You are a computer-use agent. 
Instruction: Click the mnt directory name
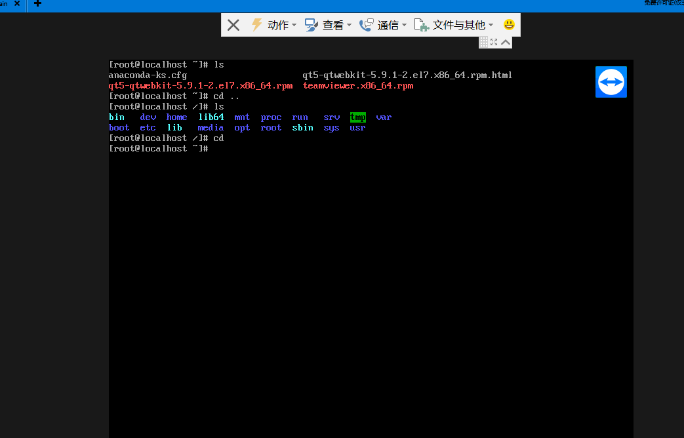(242, 117)
